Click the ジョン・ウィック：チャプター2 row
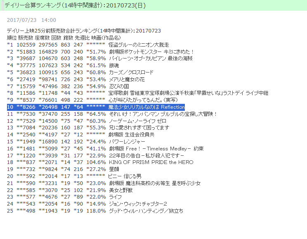Viewport: 307px width, 239px height. pyautogui.click(x=87, y=204)
